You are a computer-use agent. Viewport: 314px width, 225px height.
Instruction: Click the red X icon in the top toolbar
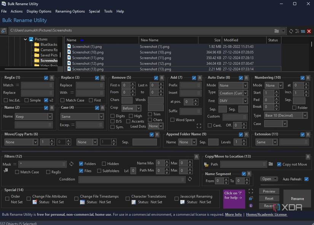click(x=308, y=31)
